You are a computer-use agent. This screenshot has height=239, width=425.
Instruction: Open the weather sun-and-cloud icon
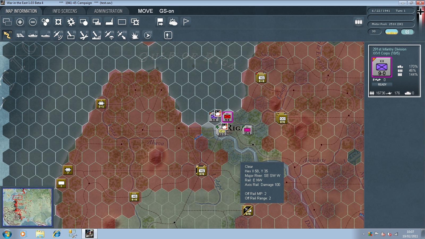(173, 22)
